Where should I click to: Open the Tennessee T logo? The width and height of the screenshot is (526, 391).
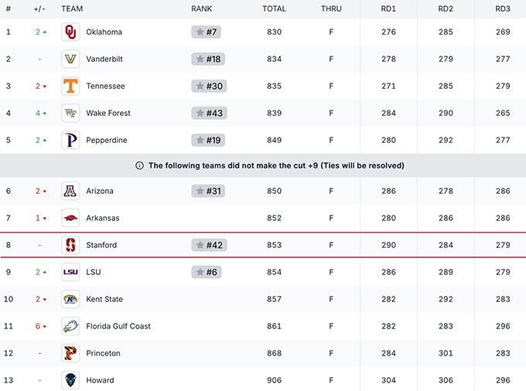(70, 86)
